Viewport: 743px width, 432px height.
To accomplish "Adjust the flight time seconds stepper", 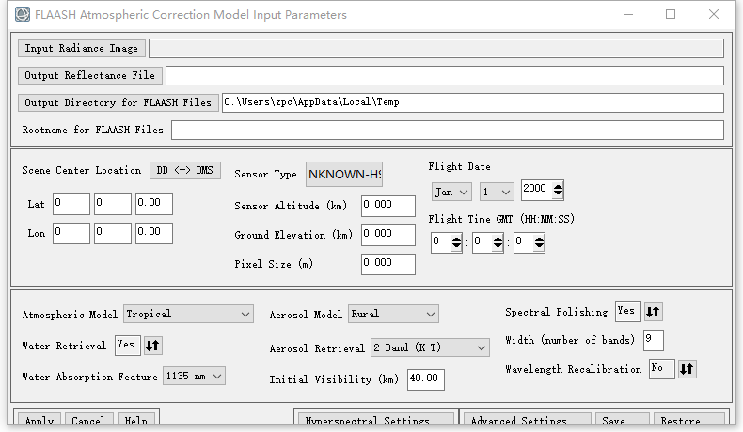I will (539, 242).
